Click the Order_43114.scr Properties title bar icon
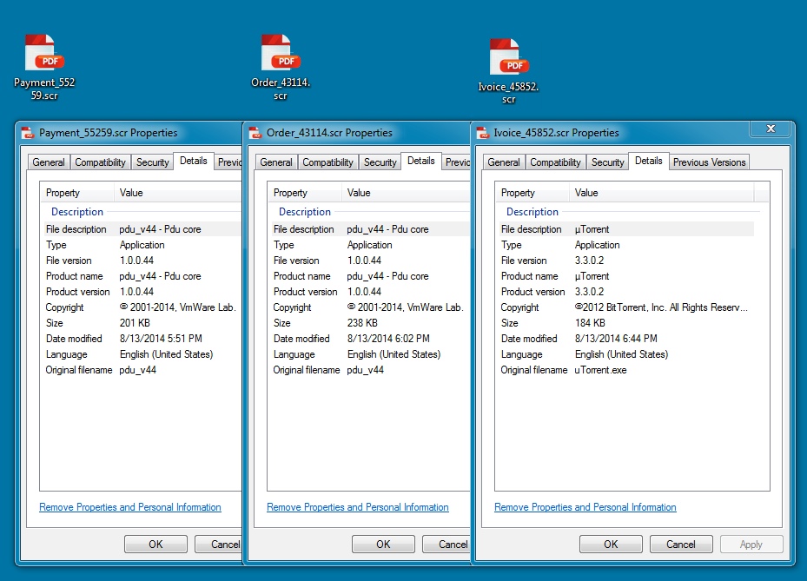The height and width of the screenshot is (581, 807). coord(255,133)
